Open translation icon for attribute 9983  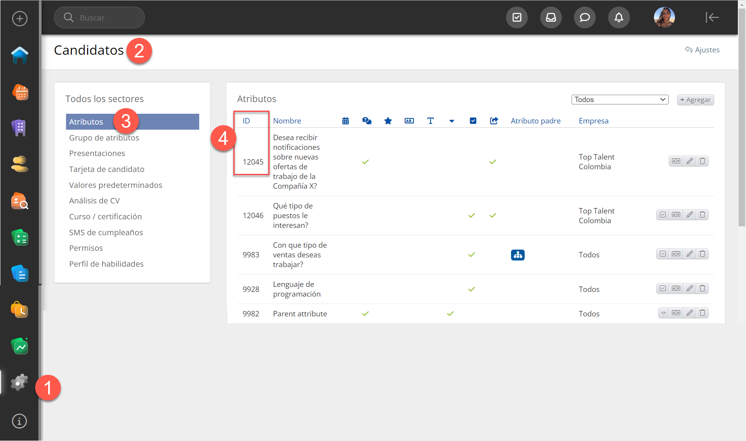click(676, 254)
